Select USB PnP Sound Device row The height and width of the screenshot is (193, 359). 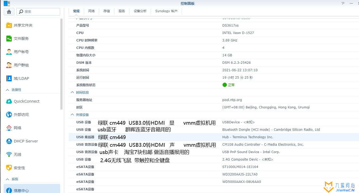(214, 152)
